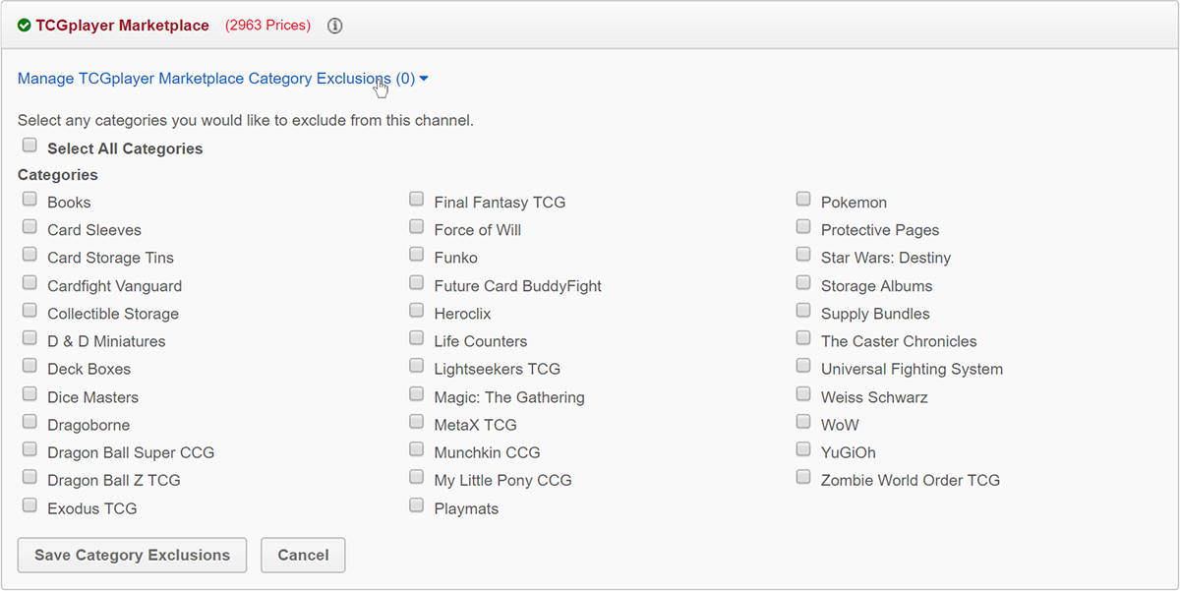Select the Books checkbox

[x=29, y=199]
